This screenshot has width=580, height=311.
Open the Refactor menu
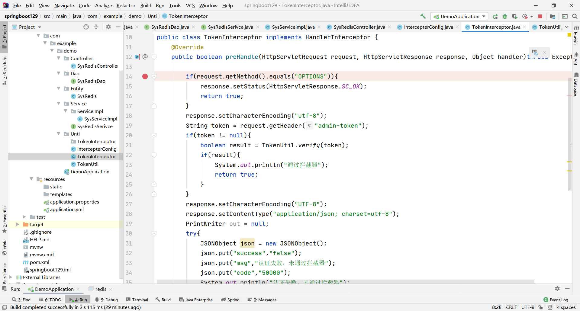[126, 5]
